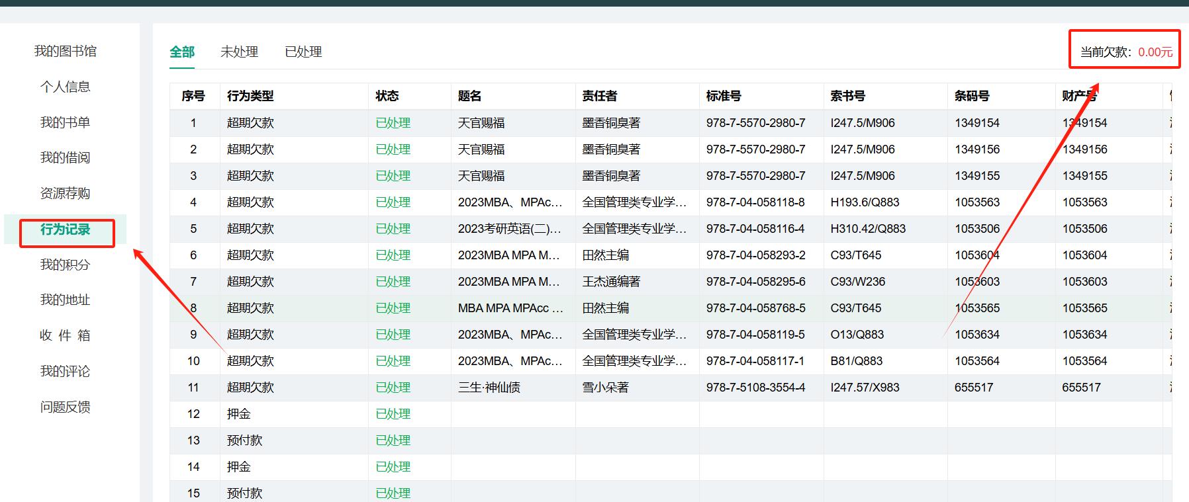1189x502 pixels.
Task: Click 行为记录 sidebar entry
Action: pyautogui.click(x=65, y=230)
